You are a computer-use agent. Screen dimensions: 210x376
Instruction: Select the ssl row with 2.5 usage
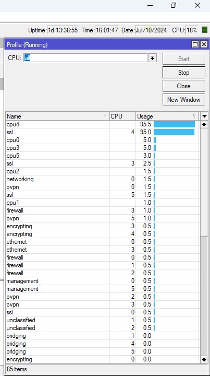pyautogui.click(x=102, y=163)
